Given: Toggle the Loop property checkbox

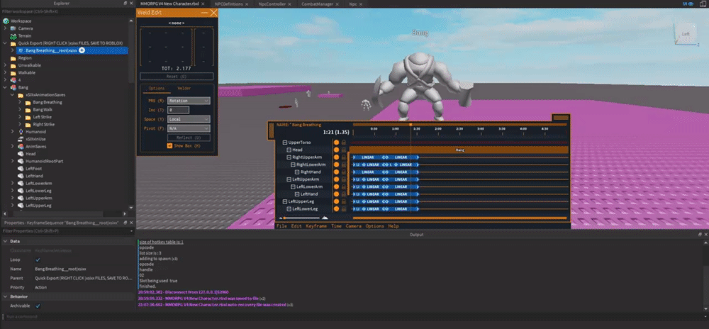Looking at the screenshot, I should point(38,260).
